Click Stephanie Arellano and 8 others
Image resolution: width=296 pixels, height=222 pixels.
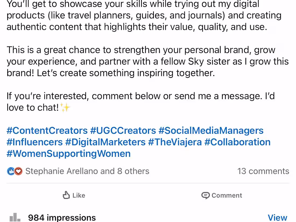(87, 171)
